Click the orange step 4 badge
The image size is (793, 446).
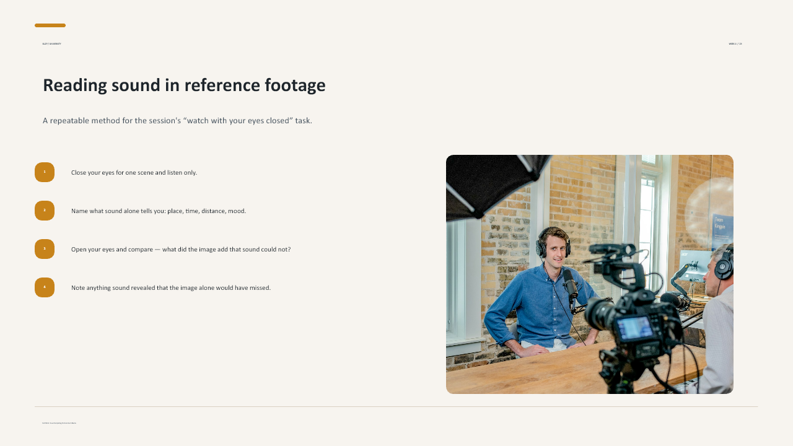coord(45,287)
